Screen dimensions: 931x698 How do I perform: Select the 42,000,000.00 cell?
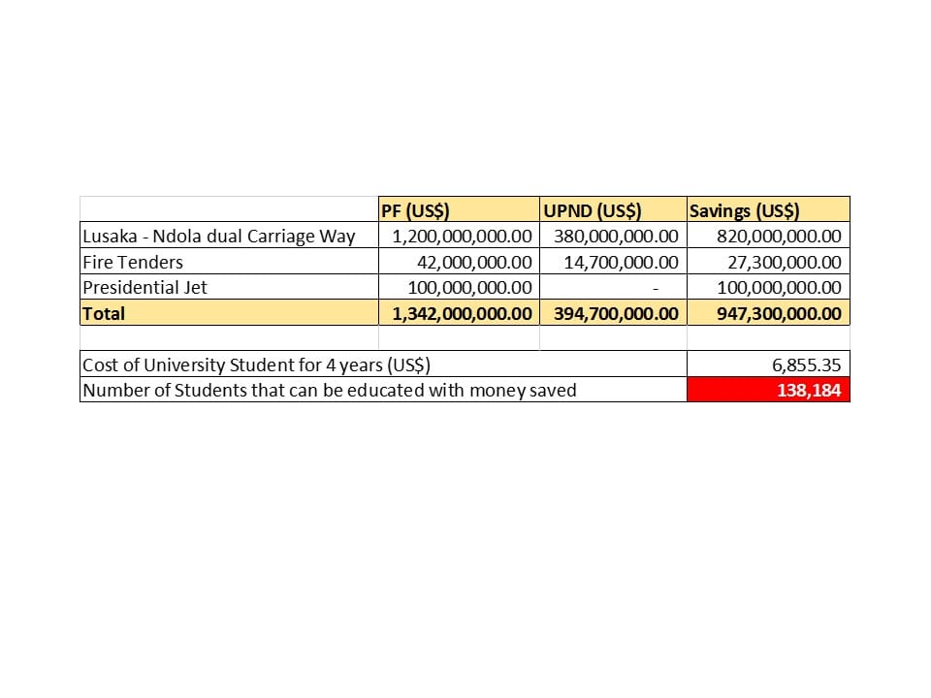pyautogui.click(x=459, y=262)
